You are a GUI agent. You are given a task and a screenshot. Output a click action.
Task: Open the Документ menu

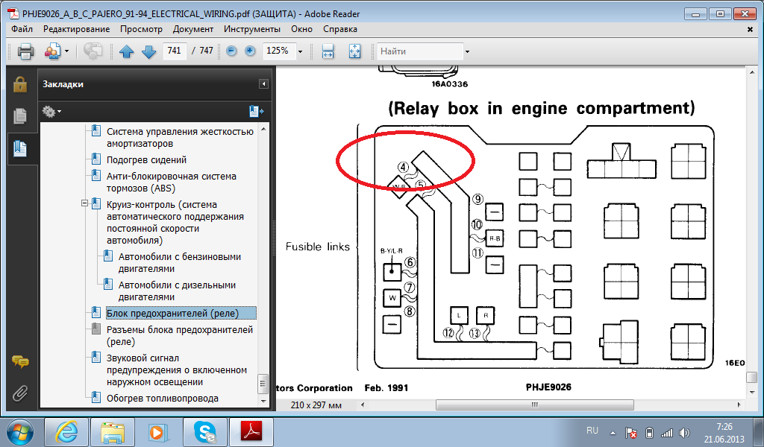pyautogui.click(x=192, y=29)
